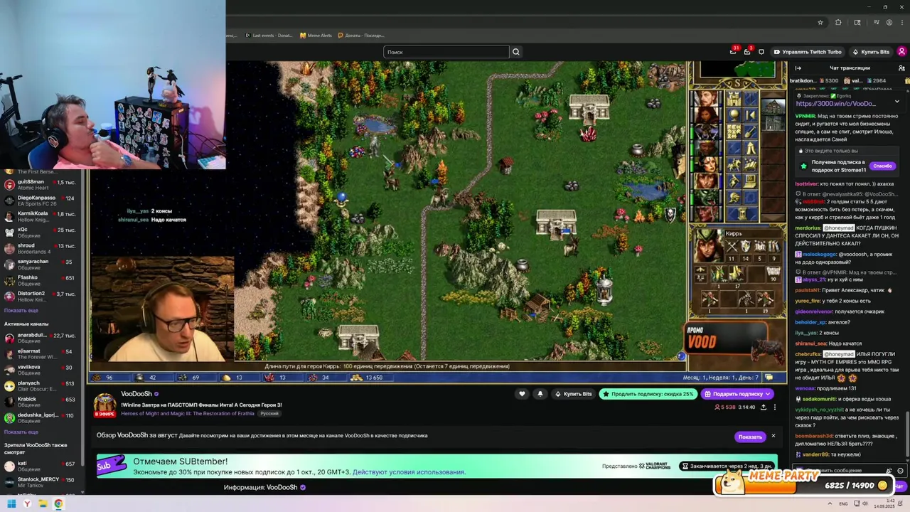910x512 pixels.
Task: Click the Windows Start button
Action: coord(11,503)
